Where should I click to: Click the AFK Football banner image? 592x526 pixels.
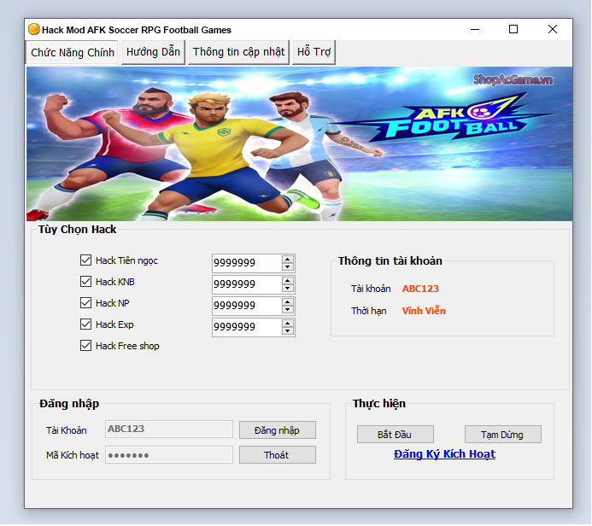pyautogui.click(x=299, y=143)
